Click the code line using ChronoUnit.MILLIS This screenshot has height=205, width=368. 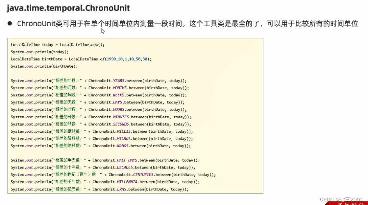[x=102, y=132]
